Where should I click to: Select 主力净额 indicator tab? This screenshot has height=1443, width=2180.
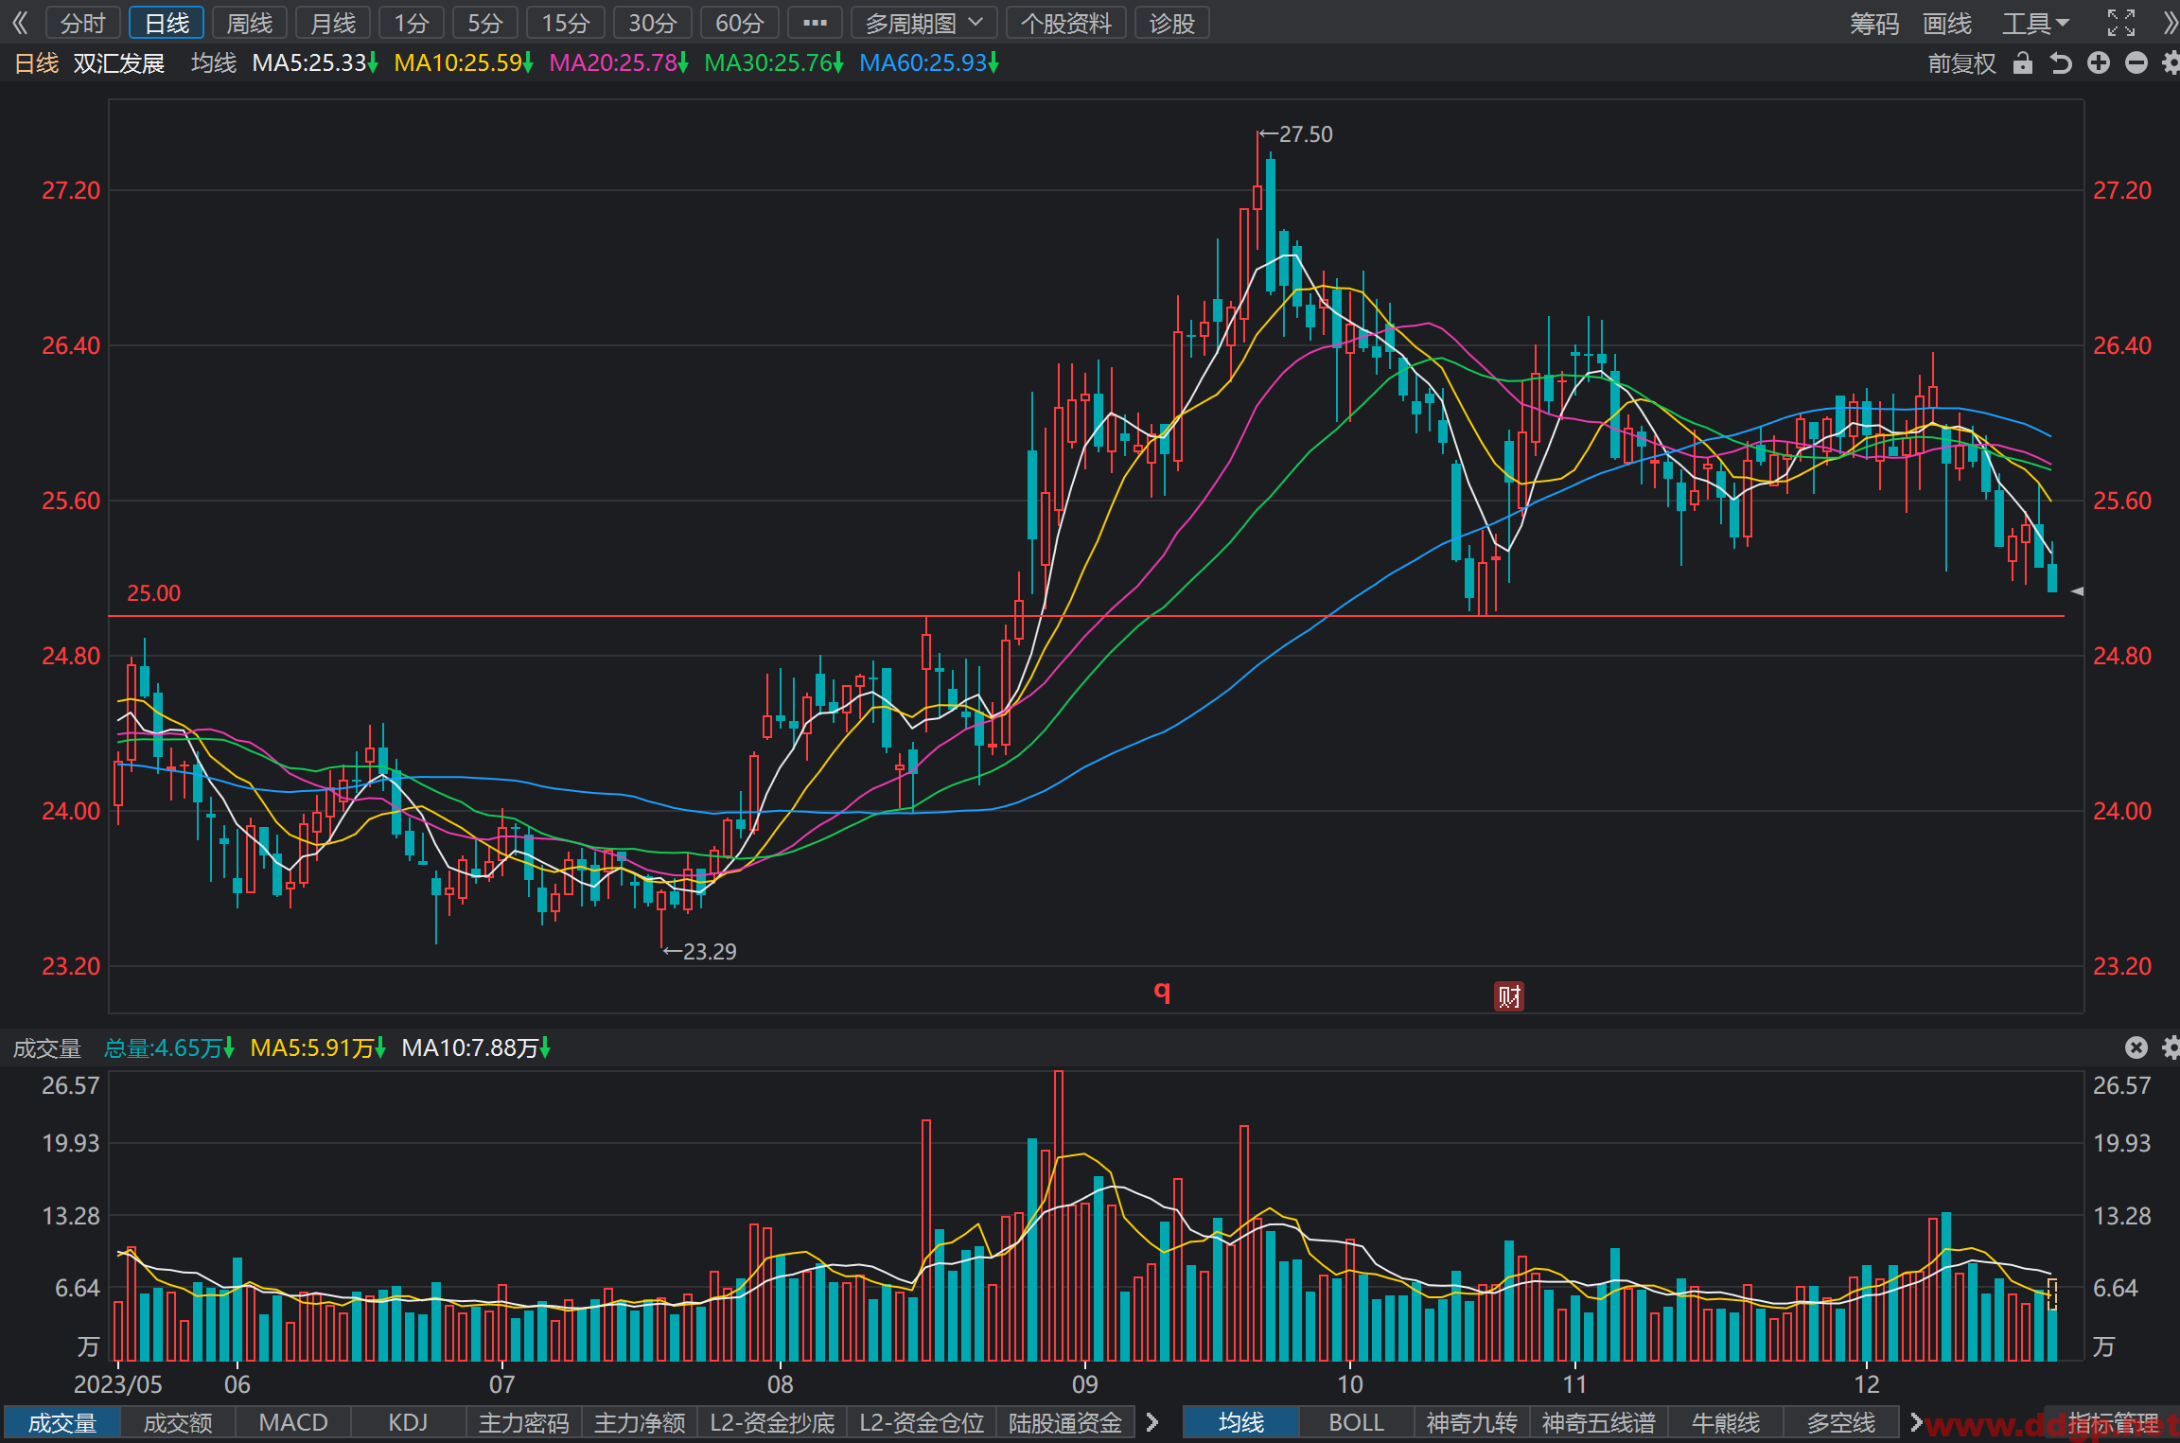coord(640,1423)
